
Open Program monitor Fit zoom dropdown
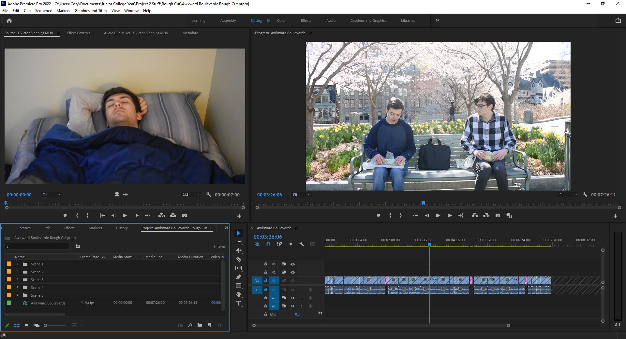pyautogui.click(x=301, y=195)
